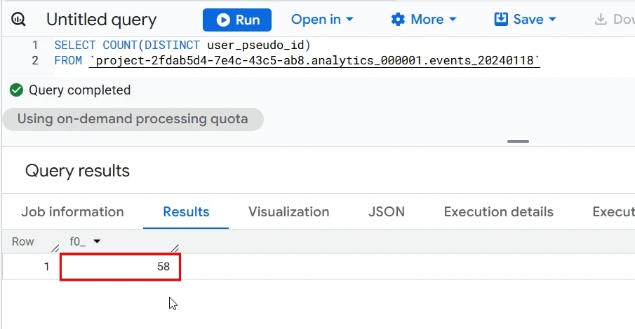Click row number 1 in results

[x=46, y=267]
